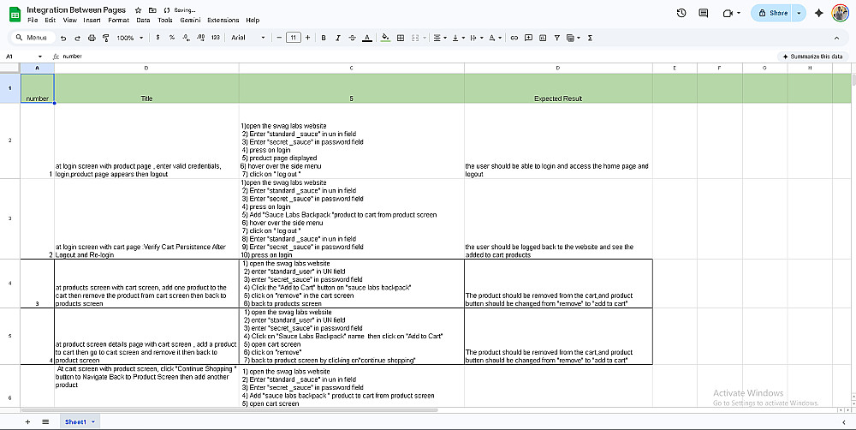
Task: Click the font size field showing 11
Action: [x=294, y=38]
